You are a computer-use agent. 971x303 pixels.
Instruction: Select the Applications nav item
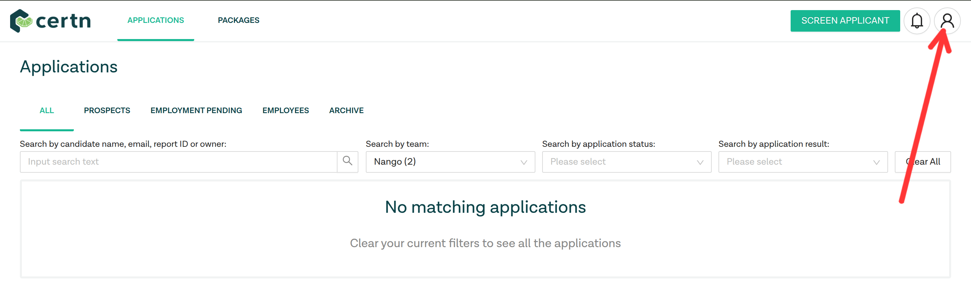click(156, 20)
